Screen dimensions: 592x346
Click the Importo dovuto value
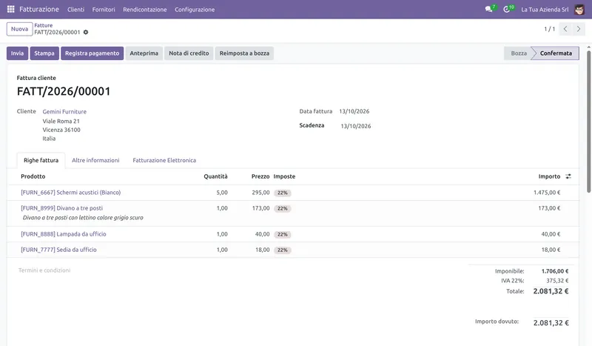(x=551, y=323)
